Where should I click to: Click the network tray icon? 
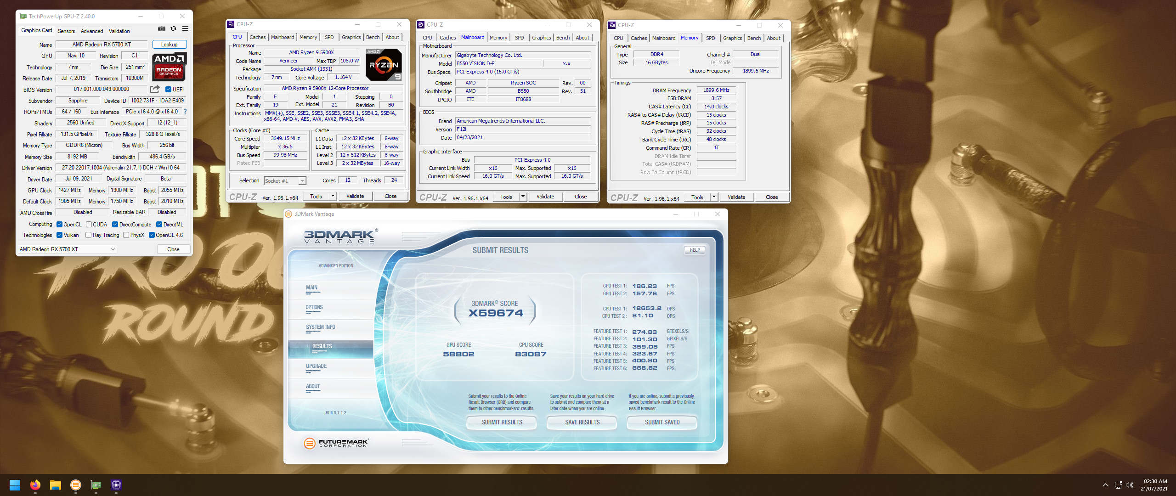click(x=1118, y=485)
